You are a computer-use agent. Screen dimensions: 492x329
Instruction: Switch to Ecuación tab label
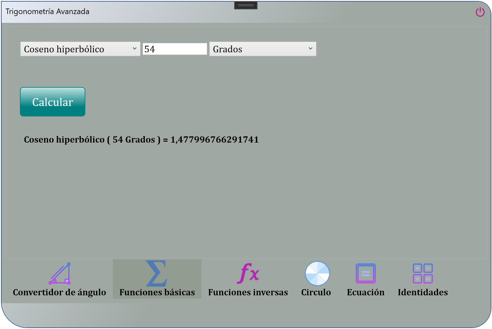(x=366, y=292)
